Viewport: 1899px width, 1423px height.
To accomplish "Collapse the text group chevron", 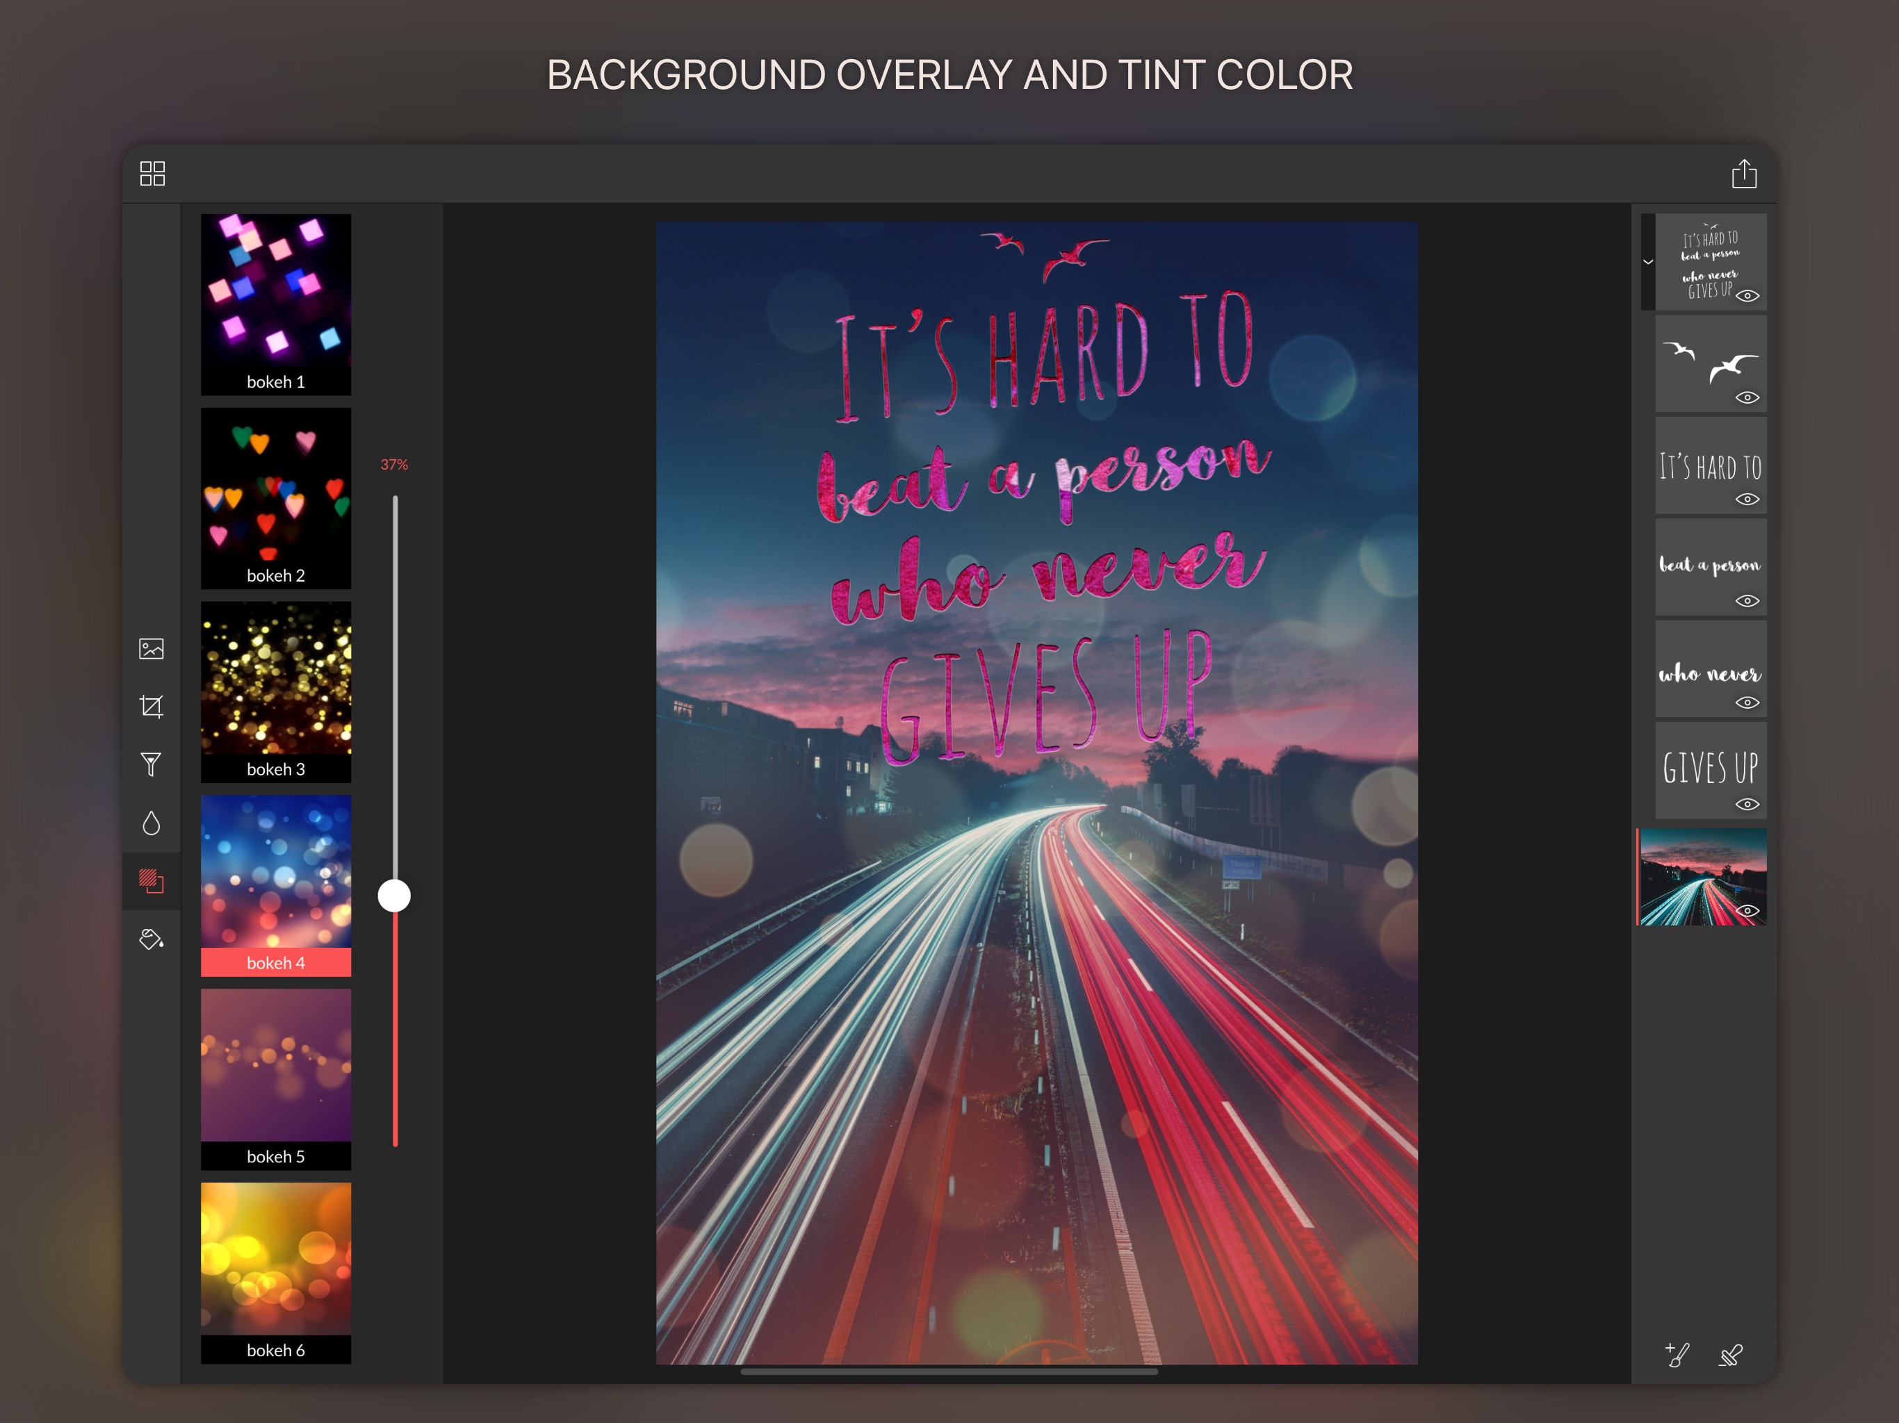I will click(x=1647, y=262).
